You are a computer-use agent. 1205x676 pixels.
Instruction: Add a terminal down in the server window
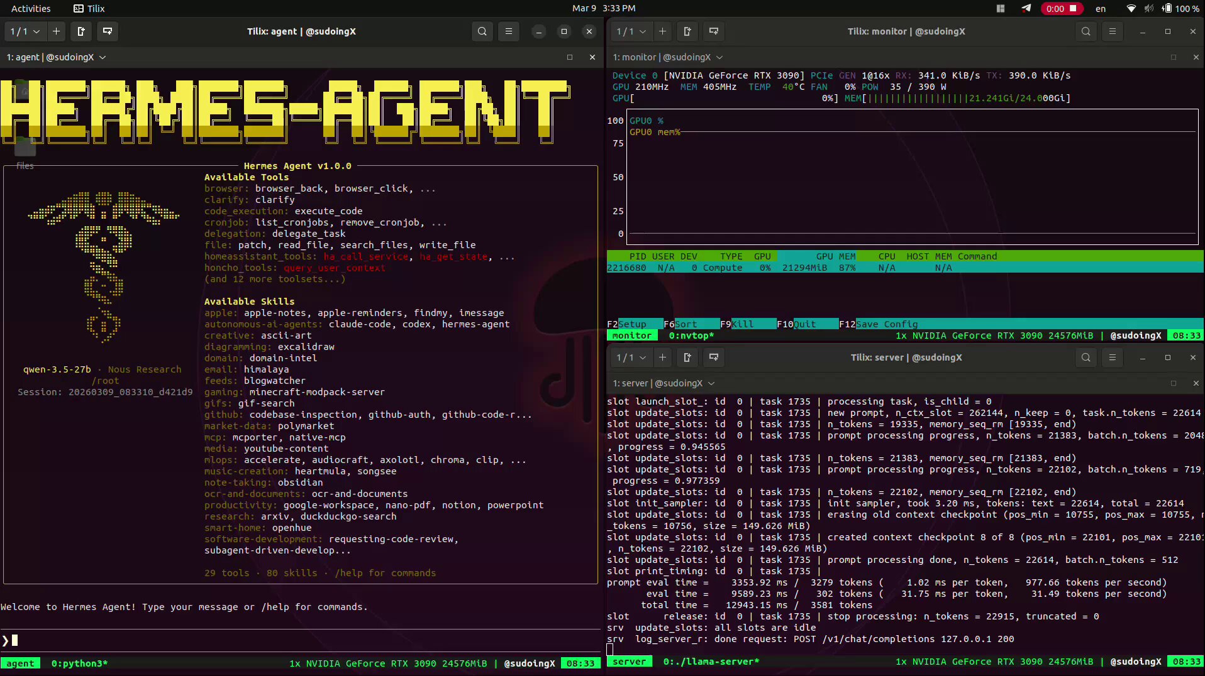(x=714, y=357)
